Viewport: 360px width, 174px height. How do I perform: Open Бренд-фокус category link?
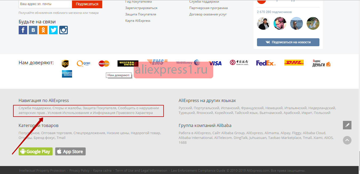tap(44, 138)
